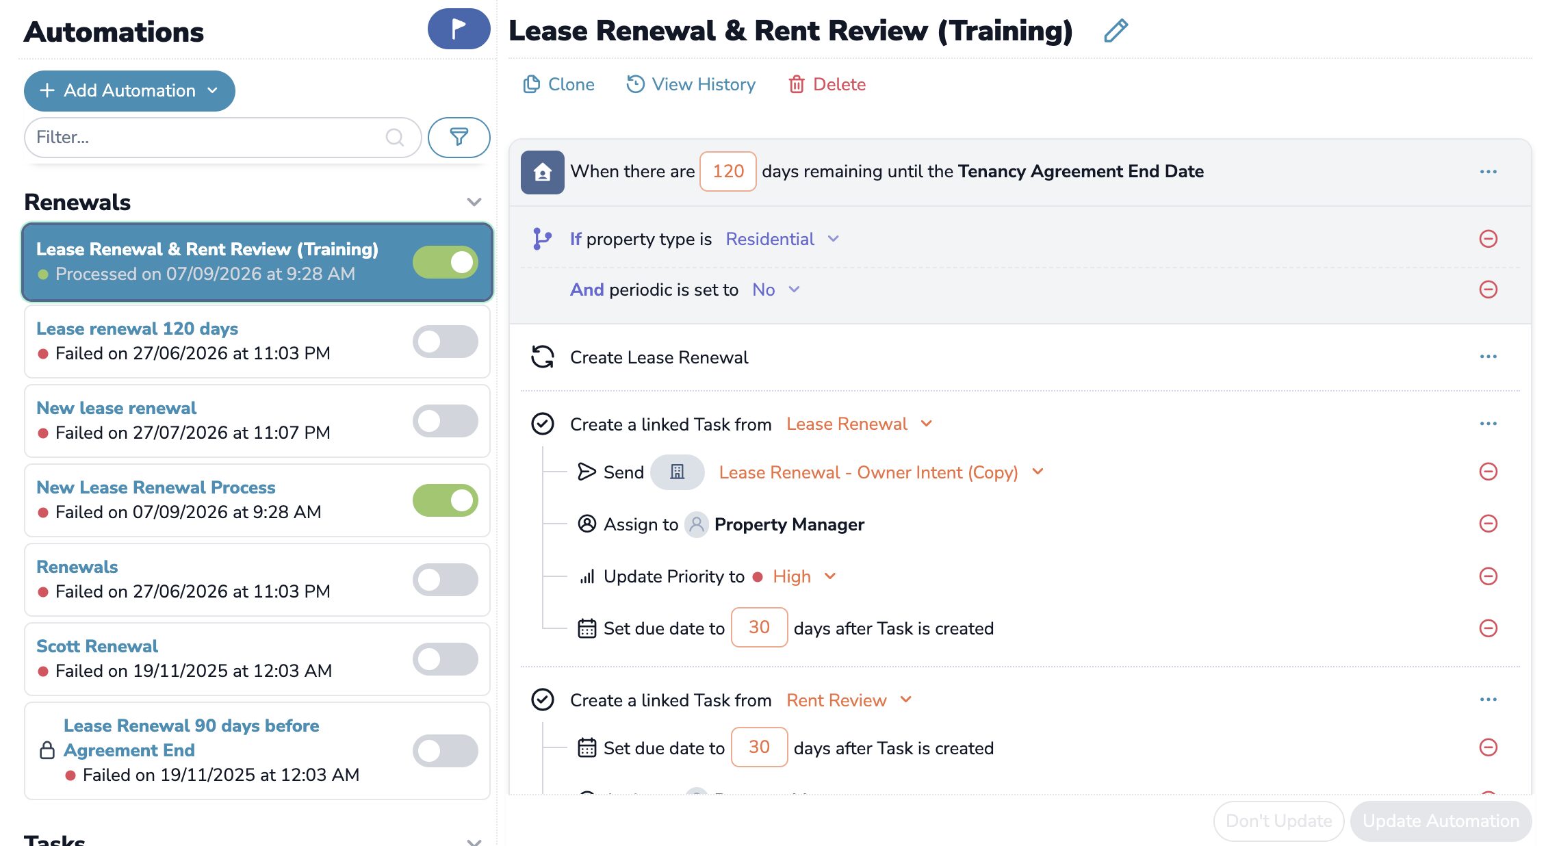Enable the Scott Renewal automation

point(446,659)
